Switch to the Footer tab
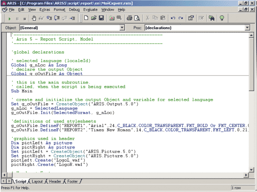 (x=72, y=181)
